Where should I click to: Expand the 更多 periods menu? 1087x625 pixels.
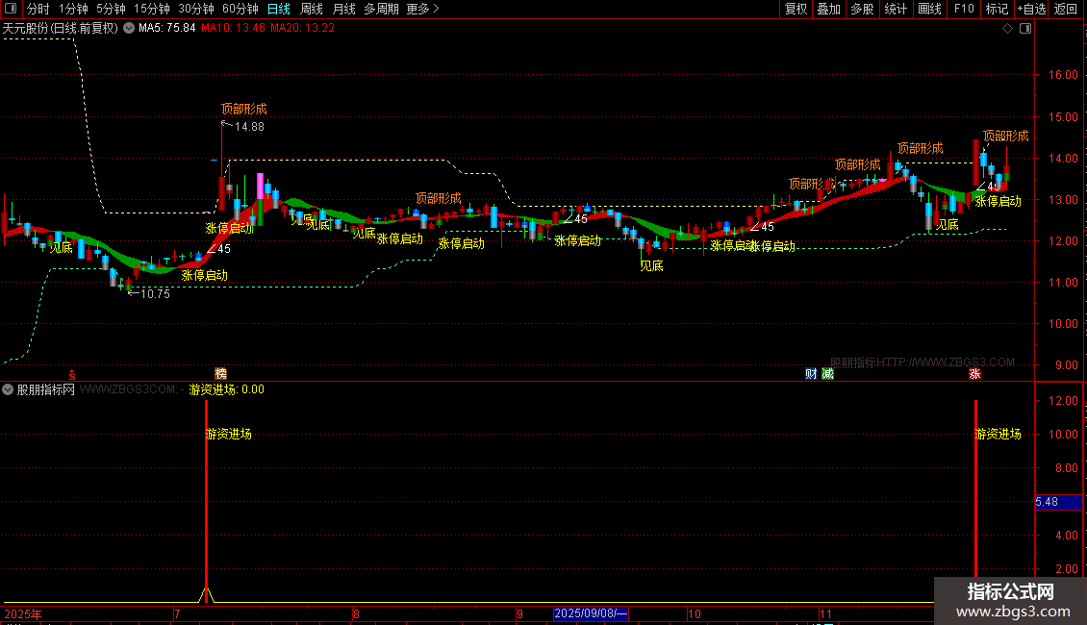coord(422,9)
